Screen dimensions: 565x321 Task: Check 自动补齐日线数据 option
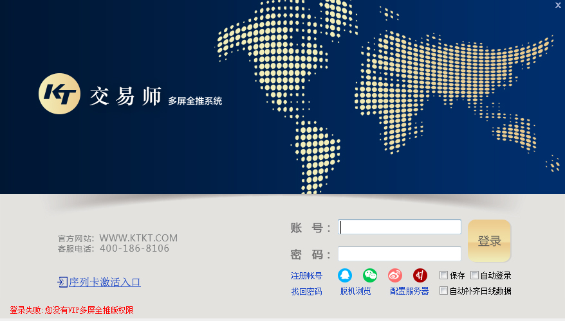click(443, 290)
